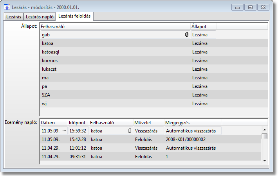
Task: Click Visszazárás in the 11:01:12 row
Action: point(146,148)
